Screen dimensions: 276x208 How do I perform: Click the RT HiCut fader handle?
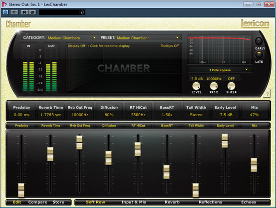coord(138,149)
